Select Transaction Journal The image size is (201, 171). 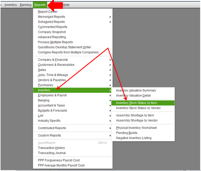point(73,153)
